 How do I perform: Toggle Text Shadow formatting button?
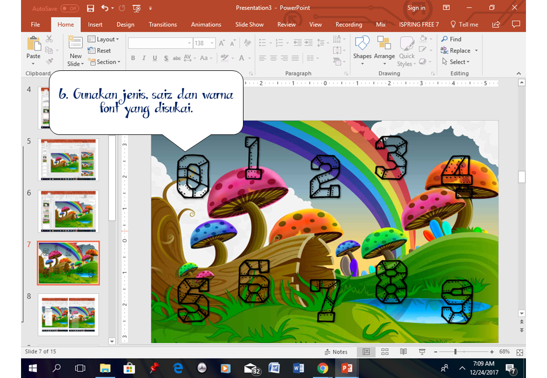pyautogui.click(x=166, y=58)
